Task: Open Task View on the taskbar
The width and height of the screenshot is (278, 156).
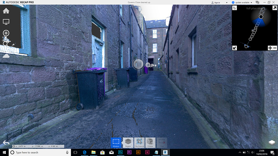Action: tap(75, 152)
